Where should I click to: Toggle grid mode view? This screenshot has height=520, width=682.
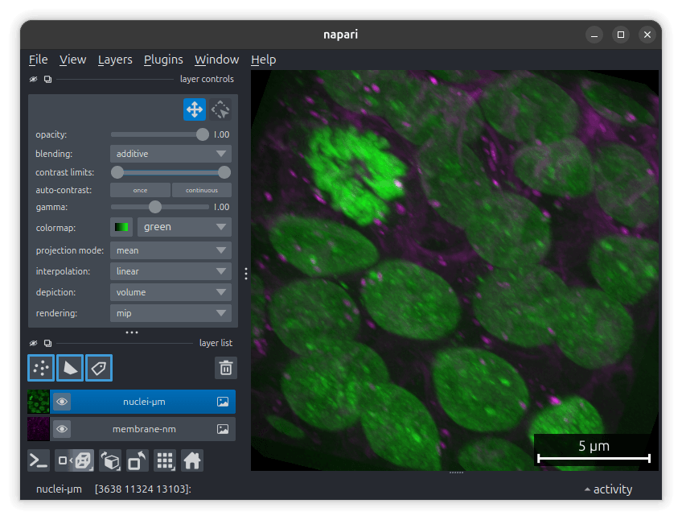click(x=165, y=460)
